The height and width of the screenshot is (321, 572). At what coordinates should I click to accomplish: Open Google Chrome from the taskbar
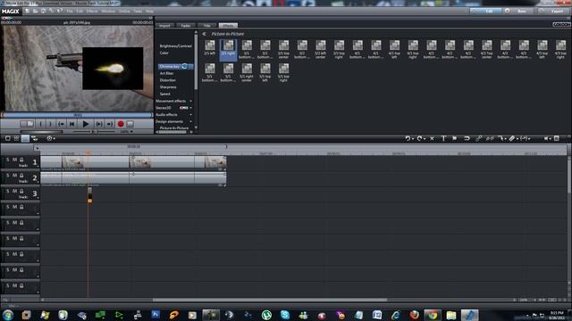point(433,315)
